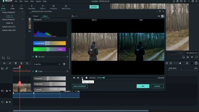Click the EXPORT button
The width and height of the screenshot is (199, 112).
[94, 7]
